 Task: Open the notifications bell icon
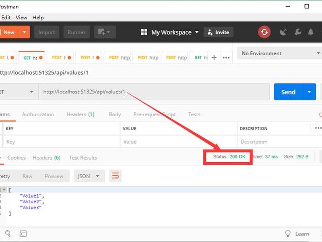click(311, 32)
